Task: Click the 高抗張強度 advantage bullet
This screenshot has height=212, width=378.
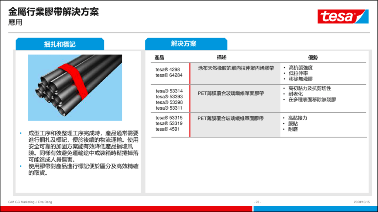Action: pos(300,68)
